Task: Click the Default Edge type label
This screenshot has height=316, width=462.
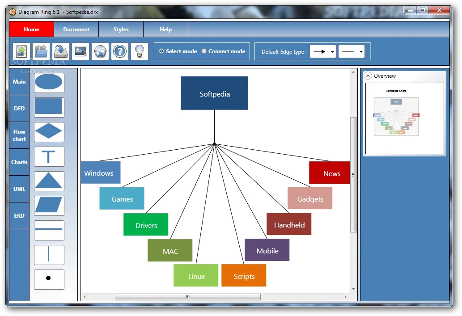Action: coord(284,52)
